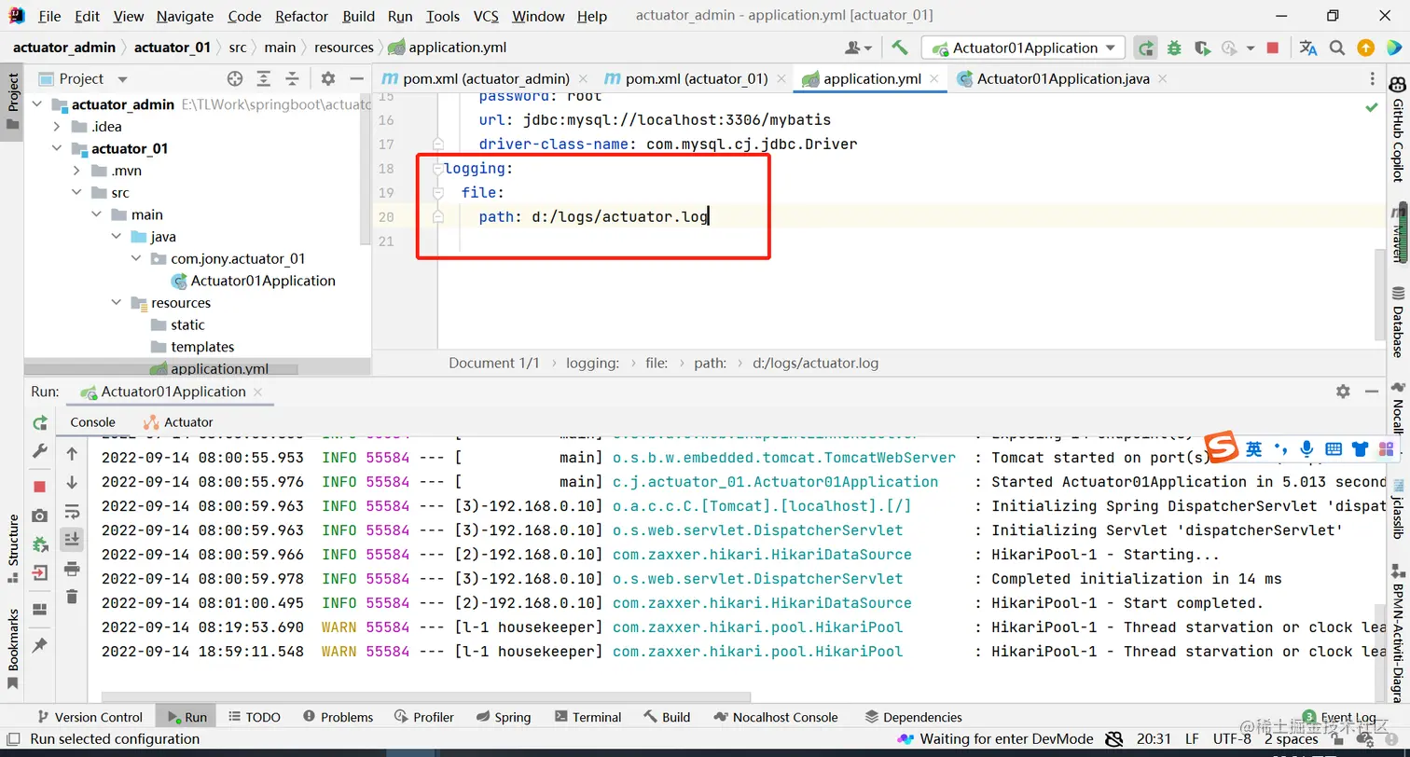
Task: Stop the application from the top toolbar
Action: pyautogui.click(x=1273, y=48)
